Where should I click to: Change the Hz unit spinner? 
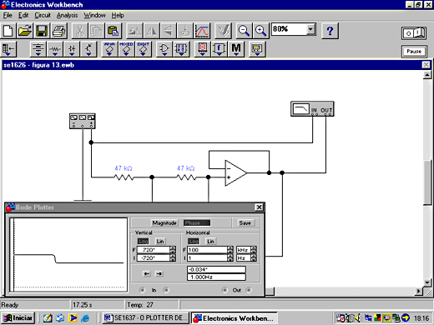point(254,257)
